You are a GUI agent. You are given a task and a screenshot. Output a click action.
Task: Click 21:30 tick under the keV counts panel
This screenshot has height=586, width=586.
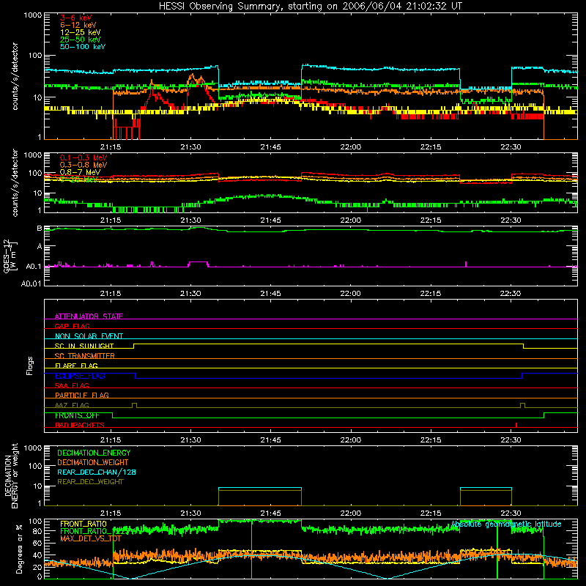tap(190, 146)
